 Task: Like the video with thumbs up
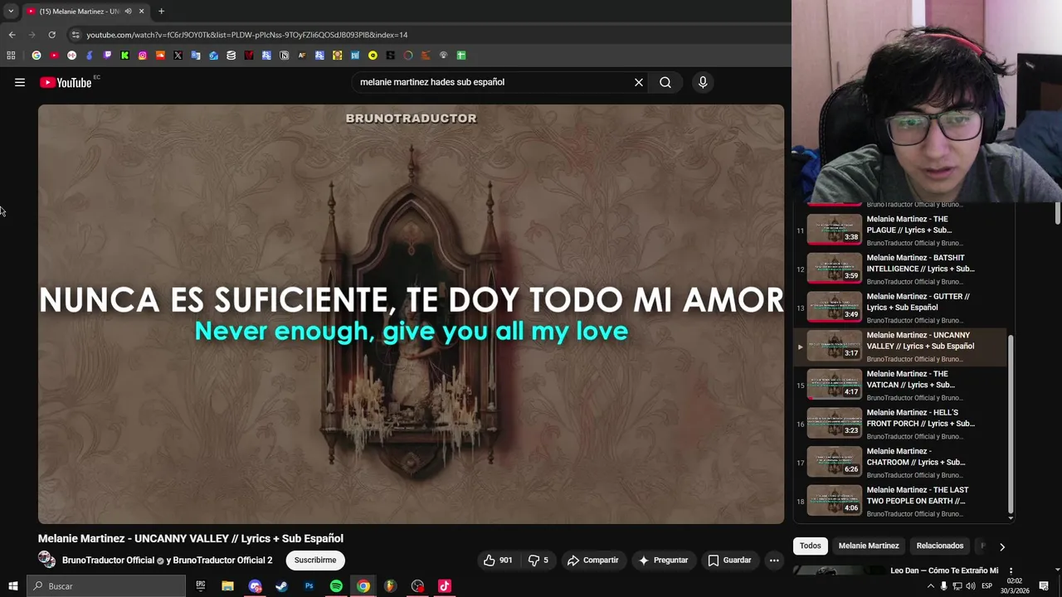click(x=498, y=561)
